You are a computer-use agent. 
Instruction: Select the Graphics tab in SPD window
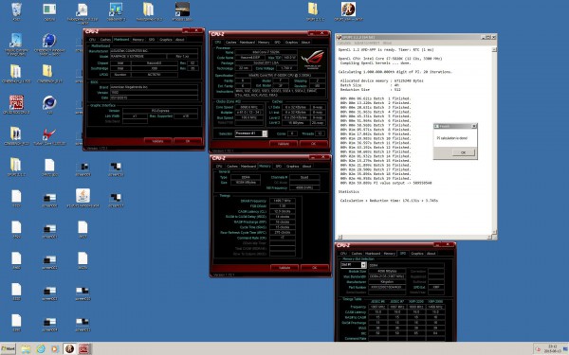[x=417, y=254]
